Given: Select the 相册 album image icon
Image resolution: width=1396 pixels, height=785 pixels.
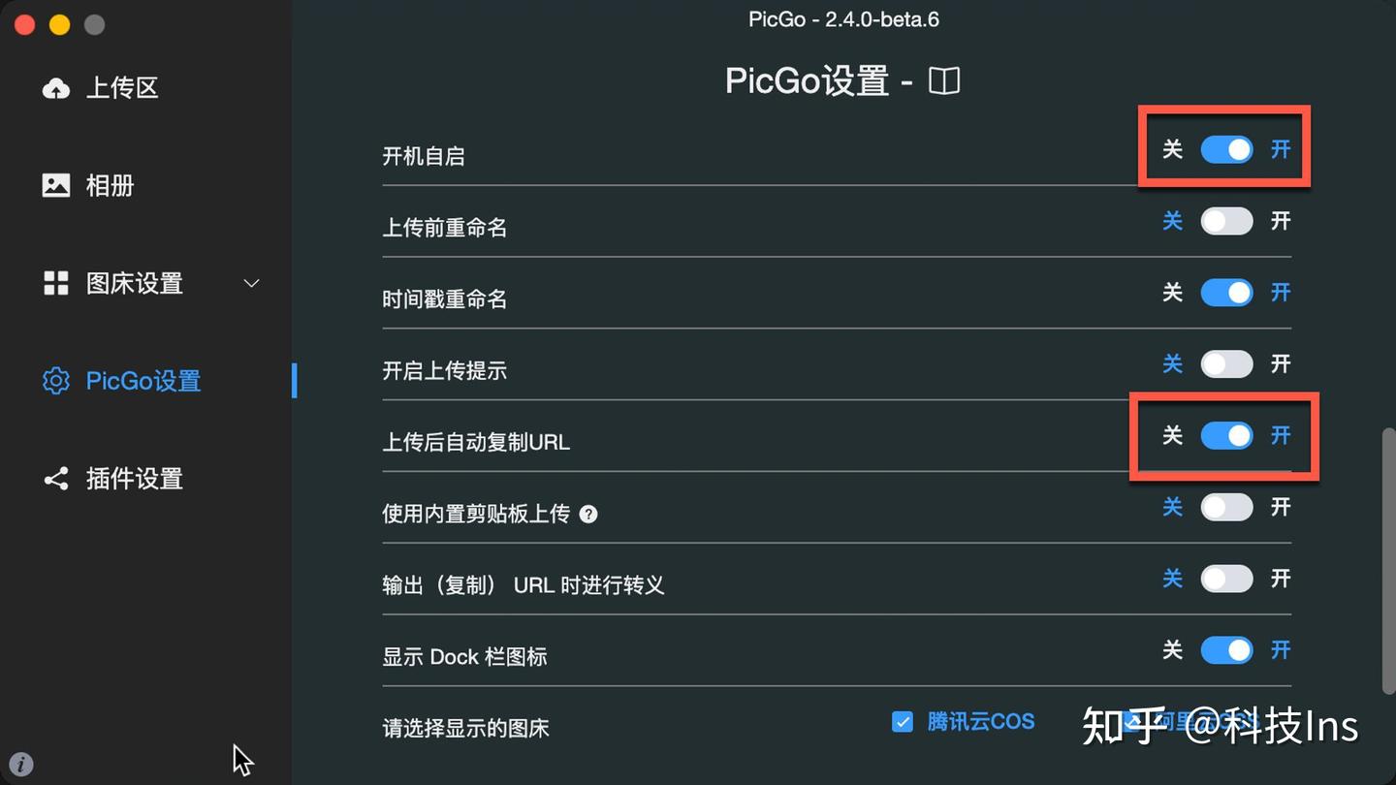Looking at the screenshot, I should [55, 185].
